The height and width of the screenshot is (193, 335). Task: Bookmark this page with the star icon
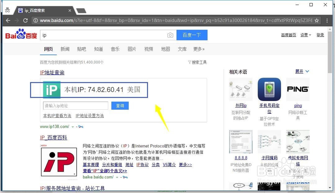pos(317,20)
